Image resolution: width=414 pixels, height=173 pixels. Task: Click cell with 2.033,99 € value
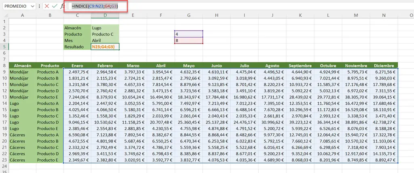click(161, 116)
